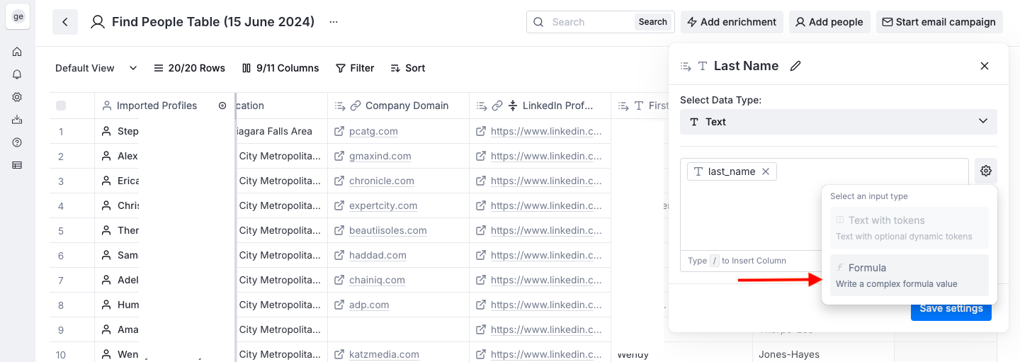Toggle the select all rows checkbox
The height and width of the screenshot is (362, 1020).
(61, 106)
